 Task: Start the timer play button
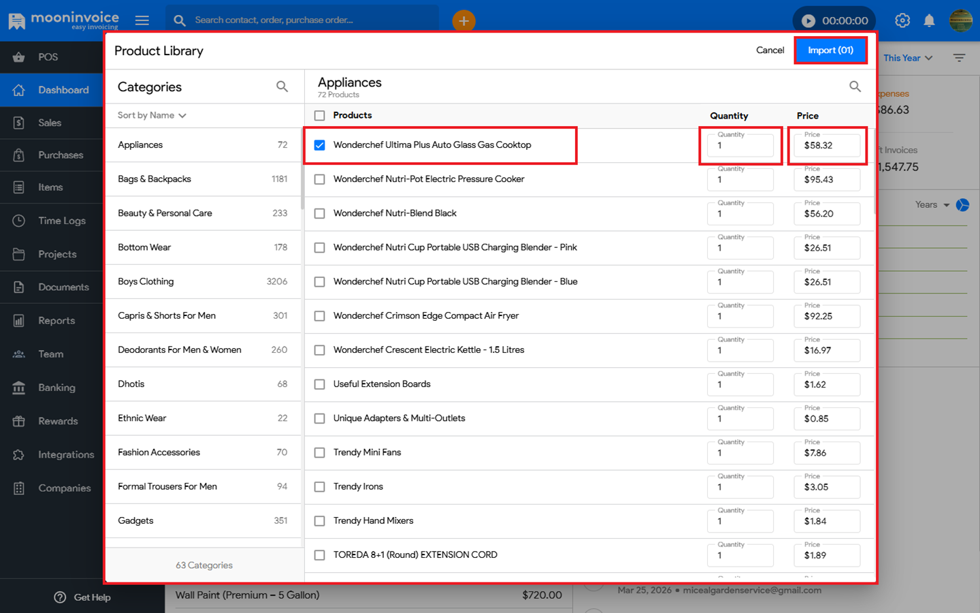point(808,20)
